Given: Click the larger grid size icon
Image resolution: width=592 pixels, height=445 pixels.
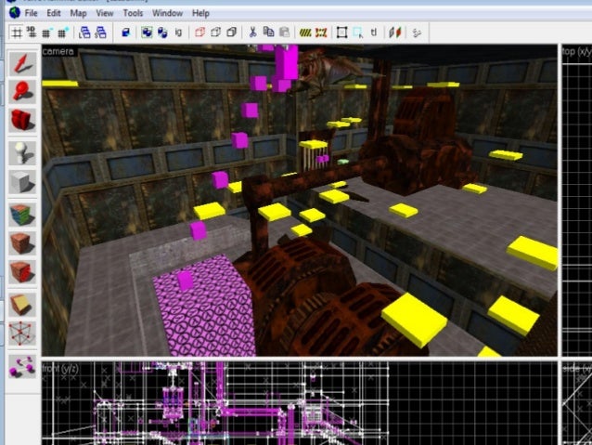Looking at the screenshot, I should pyautogui.click(x=63, y=33).
